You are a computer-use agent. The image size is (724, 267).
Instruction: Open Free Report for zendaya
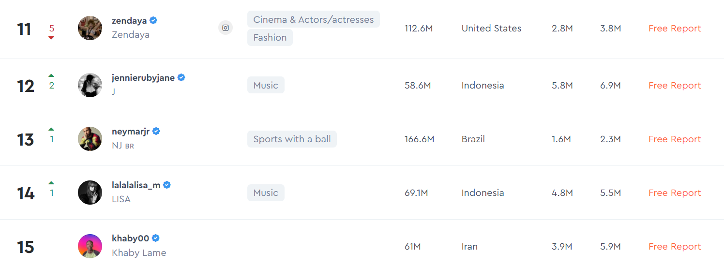coord(674,29)
